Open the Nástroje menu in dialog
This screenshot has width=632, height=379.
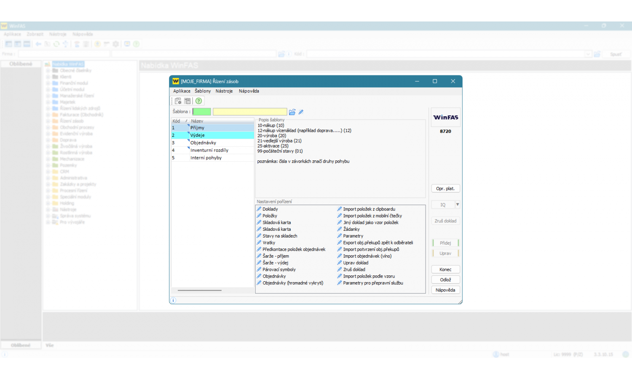224,91
